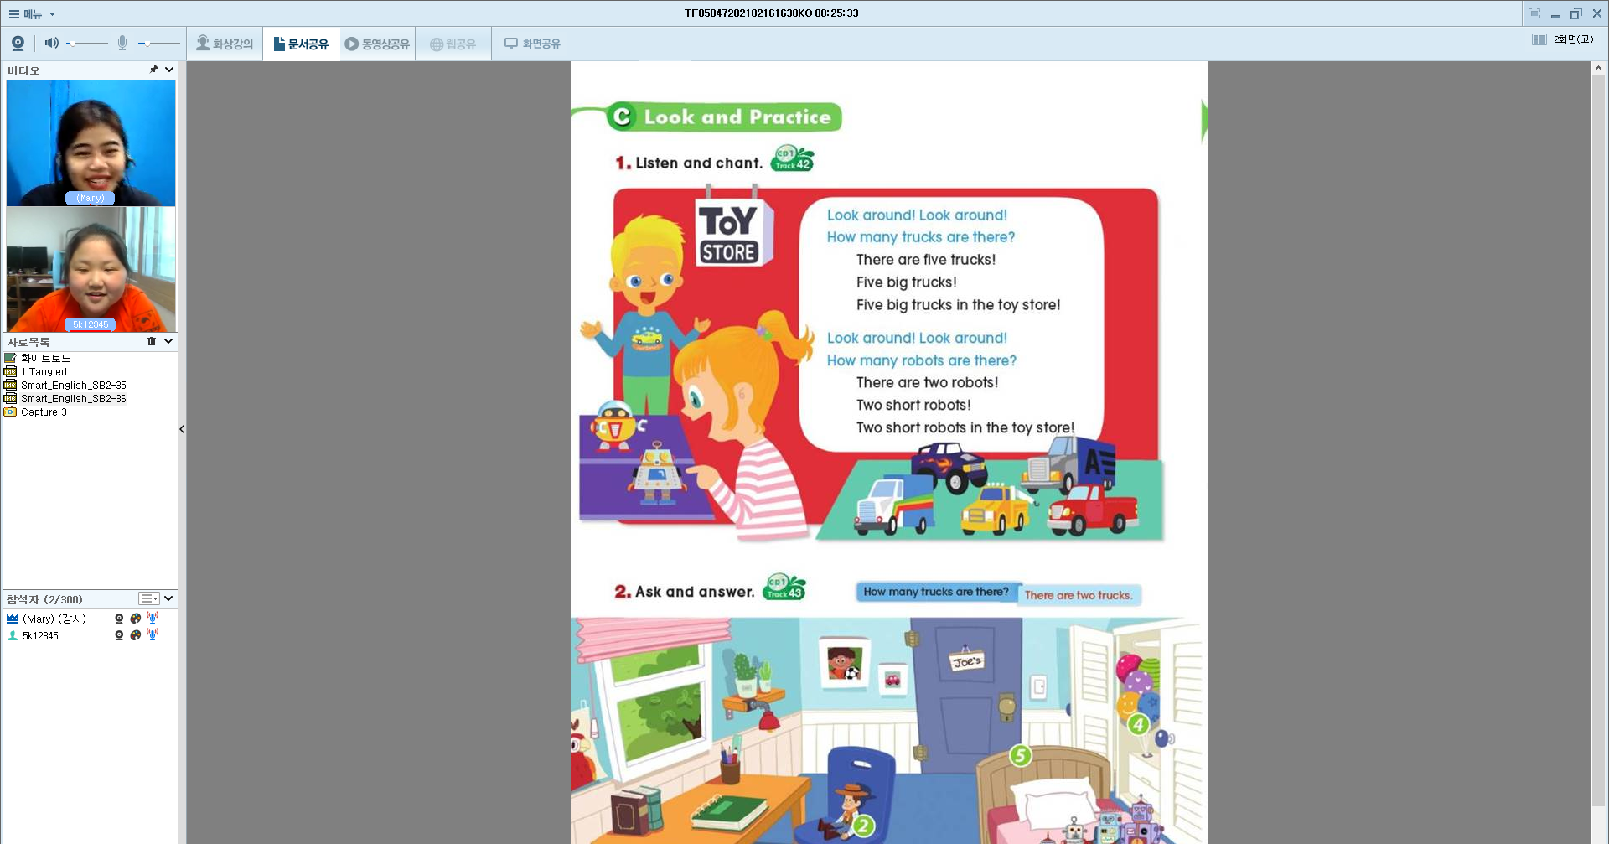Image resolution: width=1609 pixels, height=844 pixels.
Task: Hide the left sidebar with collapse arrow
Action: [182, 429]
